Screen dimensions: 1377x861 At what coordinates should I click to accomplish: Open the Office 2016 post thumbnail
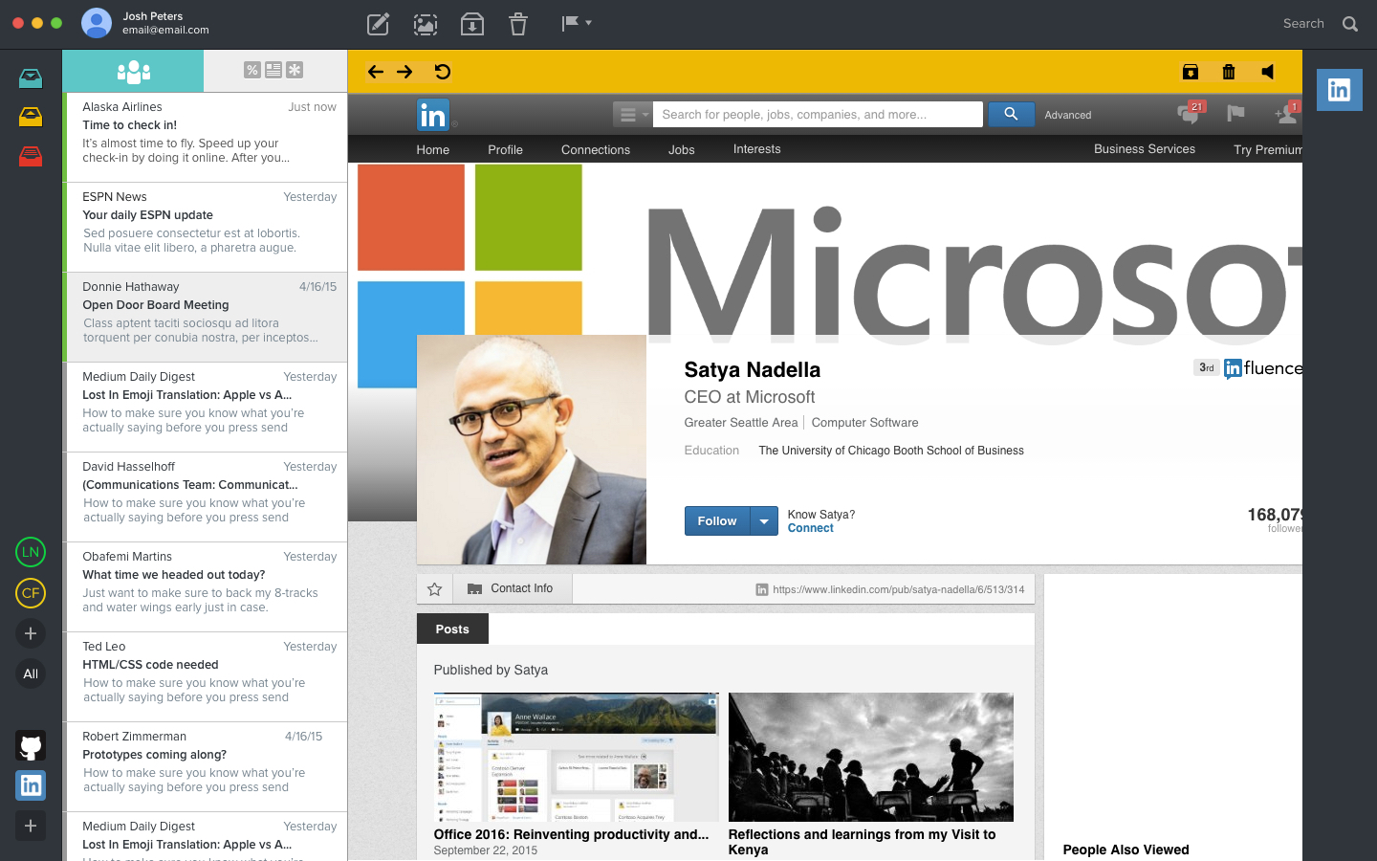tap(576, 757)
